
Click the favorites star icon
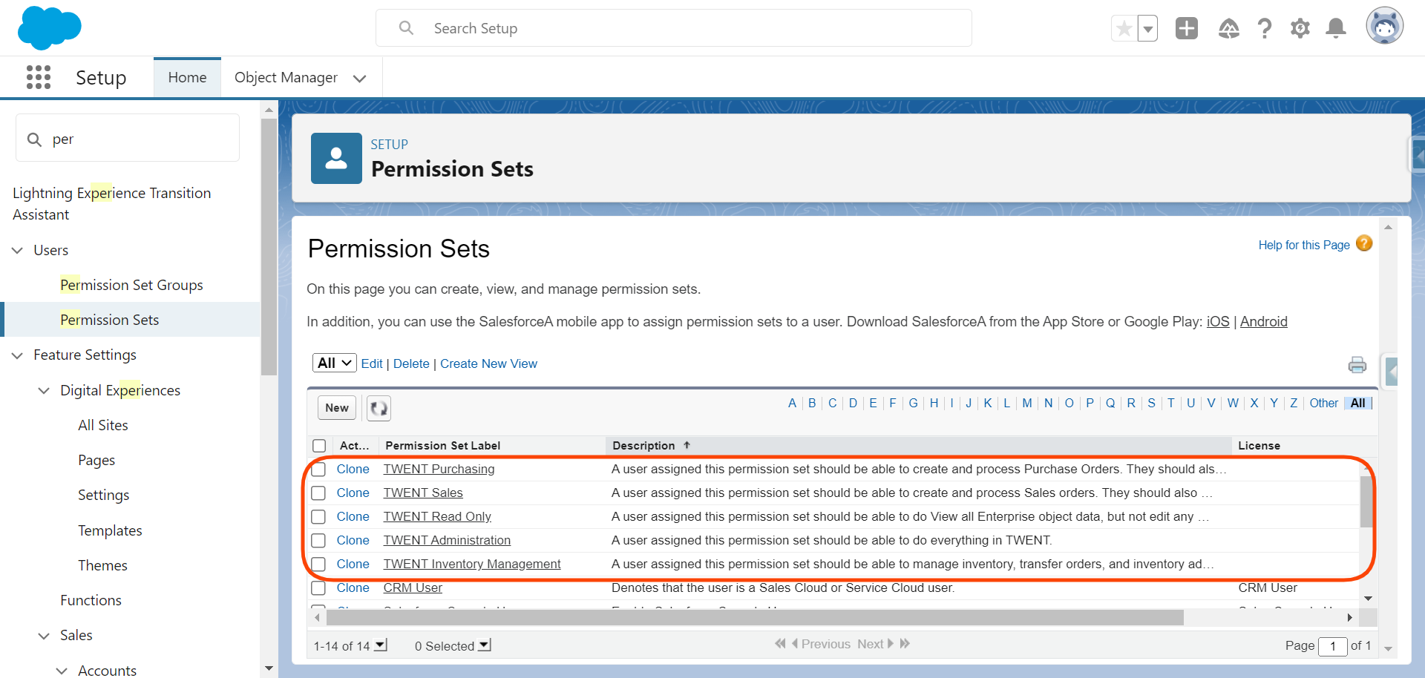(x=1123, y=27)
